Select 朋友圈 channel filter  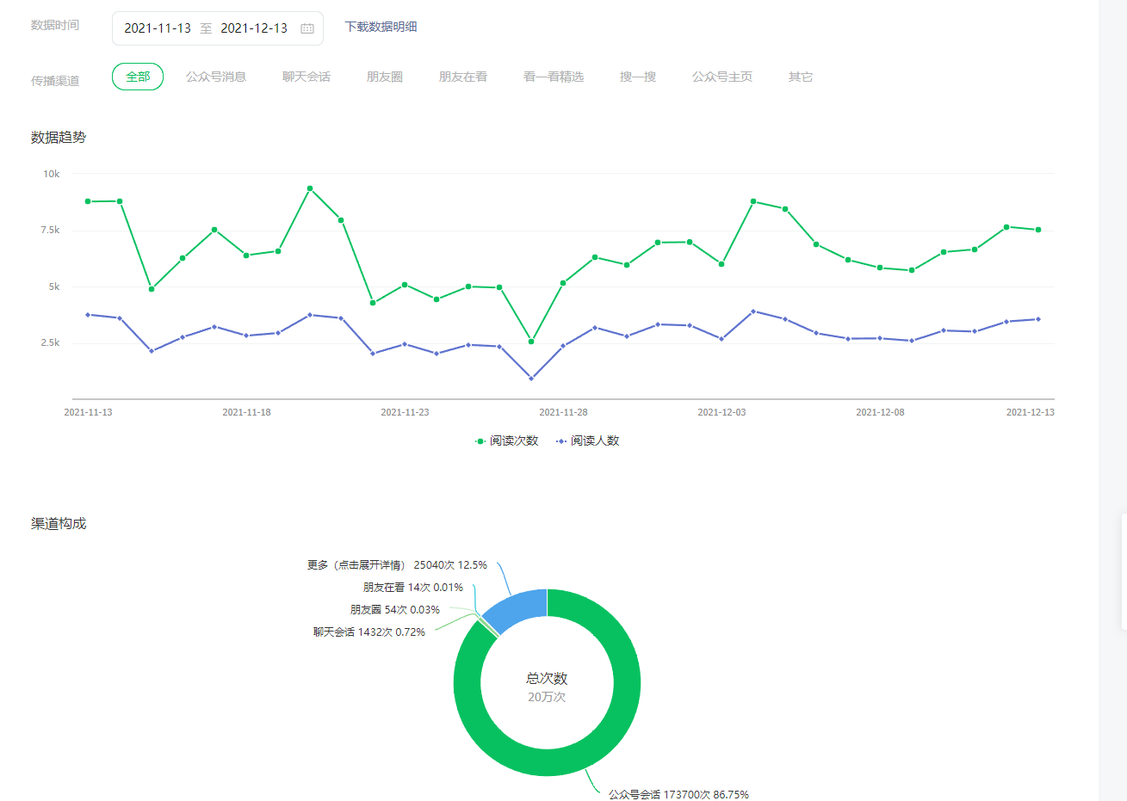pos(385,77)
